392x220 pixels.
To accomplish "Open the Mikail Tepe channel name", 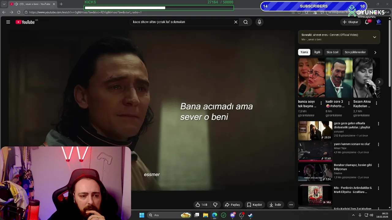I will coord(340,148).
